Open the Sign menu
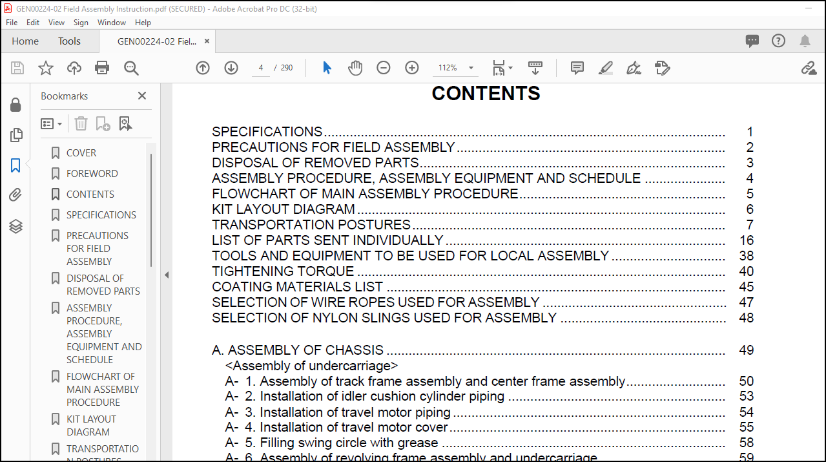This screenshot has height=462, width=826. click(81, 22)
